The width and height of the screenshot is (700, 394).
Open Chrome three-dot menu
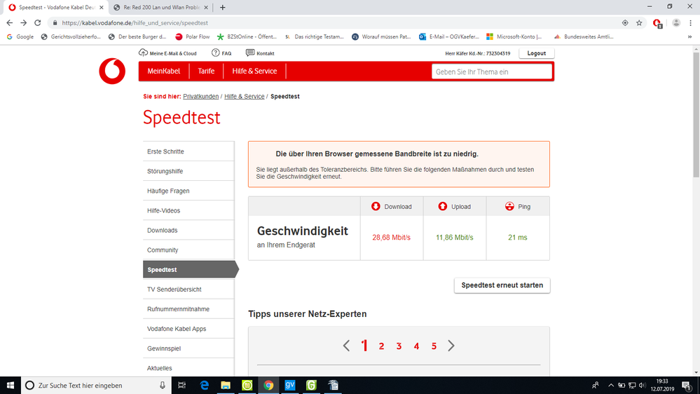(690, 22)
